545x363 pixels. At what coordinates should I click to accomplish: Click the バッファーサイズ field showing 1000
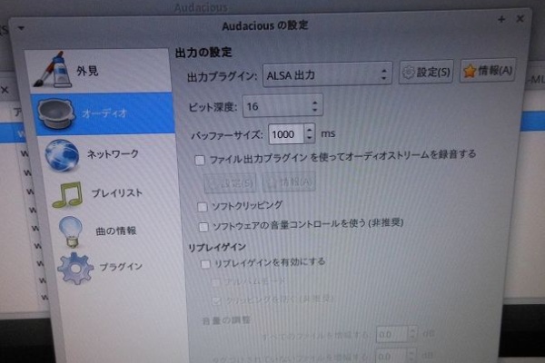coord(287,134)
